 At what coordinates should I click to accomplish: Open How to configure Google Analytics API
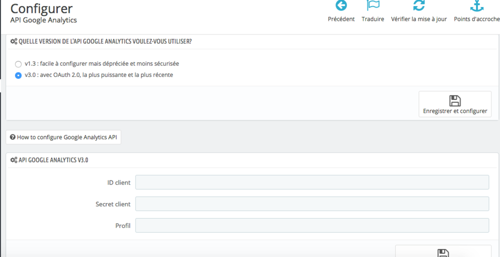pyautogui.click(x=63, y=137)
